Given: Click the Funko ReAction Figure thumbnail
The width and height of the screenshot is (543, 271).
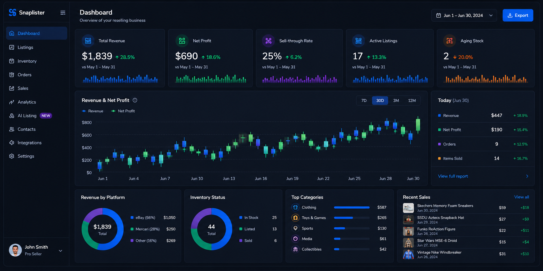Looking at the screenshot, I should coord(408,231).
